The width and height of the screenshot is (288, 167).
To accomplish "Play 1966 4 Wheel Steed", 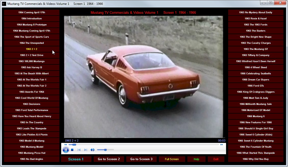I will (x=256, y=67).
